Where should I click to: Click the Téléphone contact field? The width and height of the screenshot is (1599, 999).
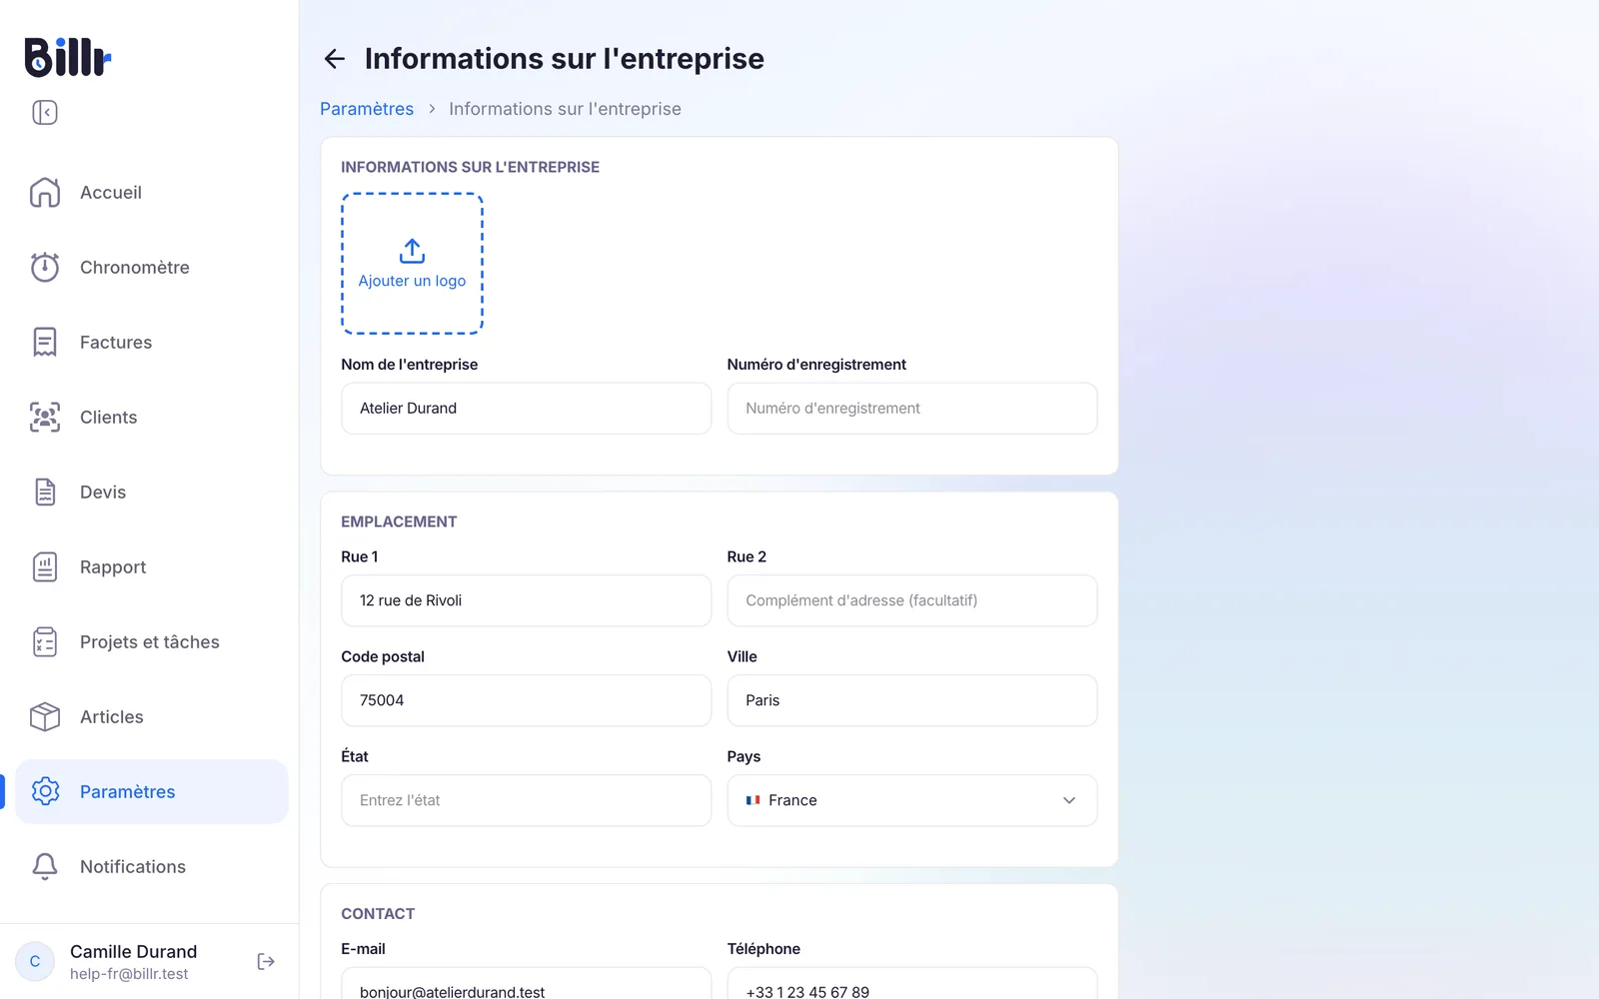click(912, 984)
